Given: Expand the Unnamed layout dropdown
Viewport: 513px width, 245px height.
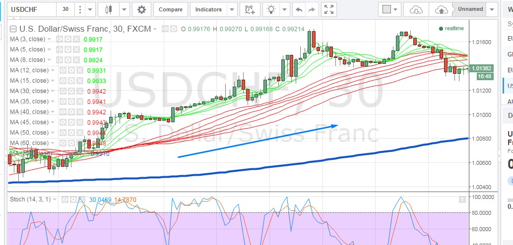Looking at the screenshot, I should [492, 9].
